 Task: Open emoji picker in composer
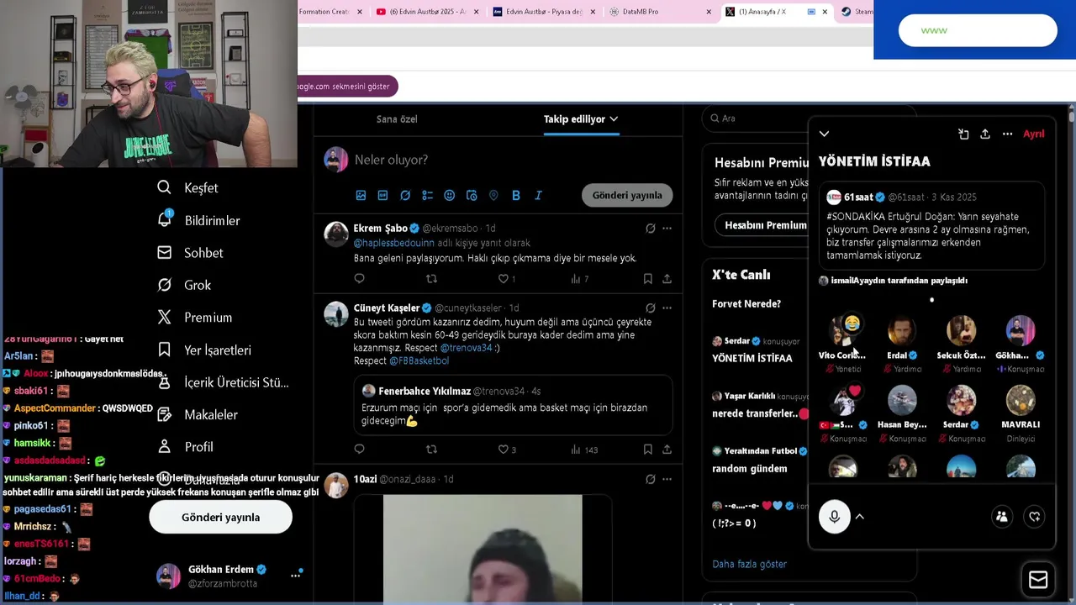449,195
